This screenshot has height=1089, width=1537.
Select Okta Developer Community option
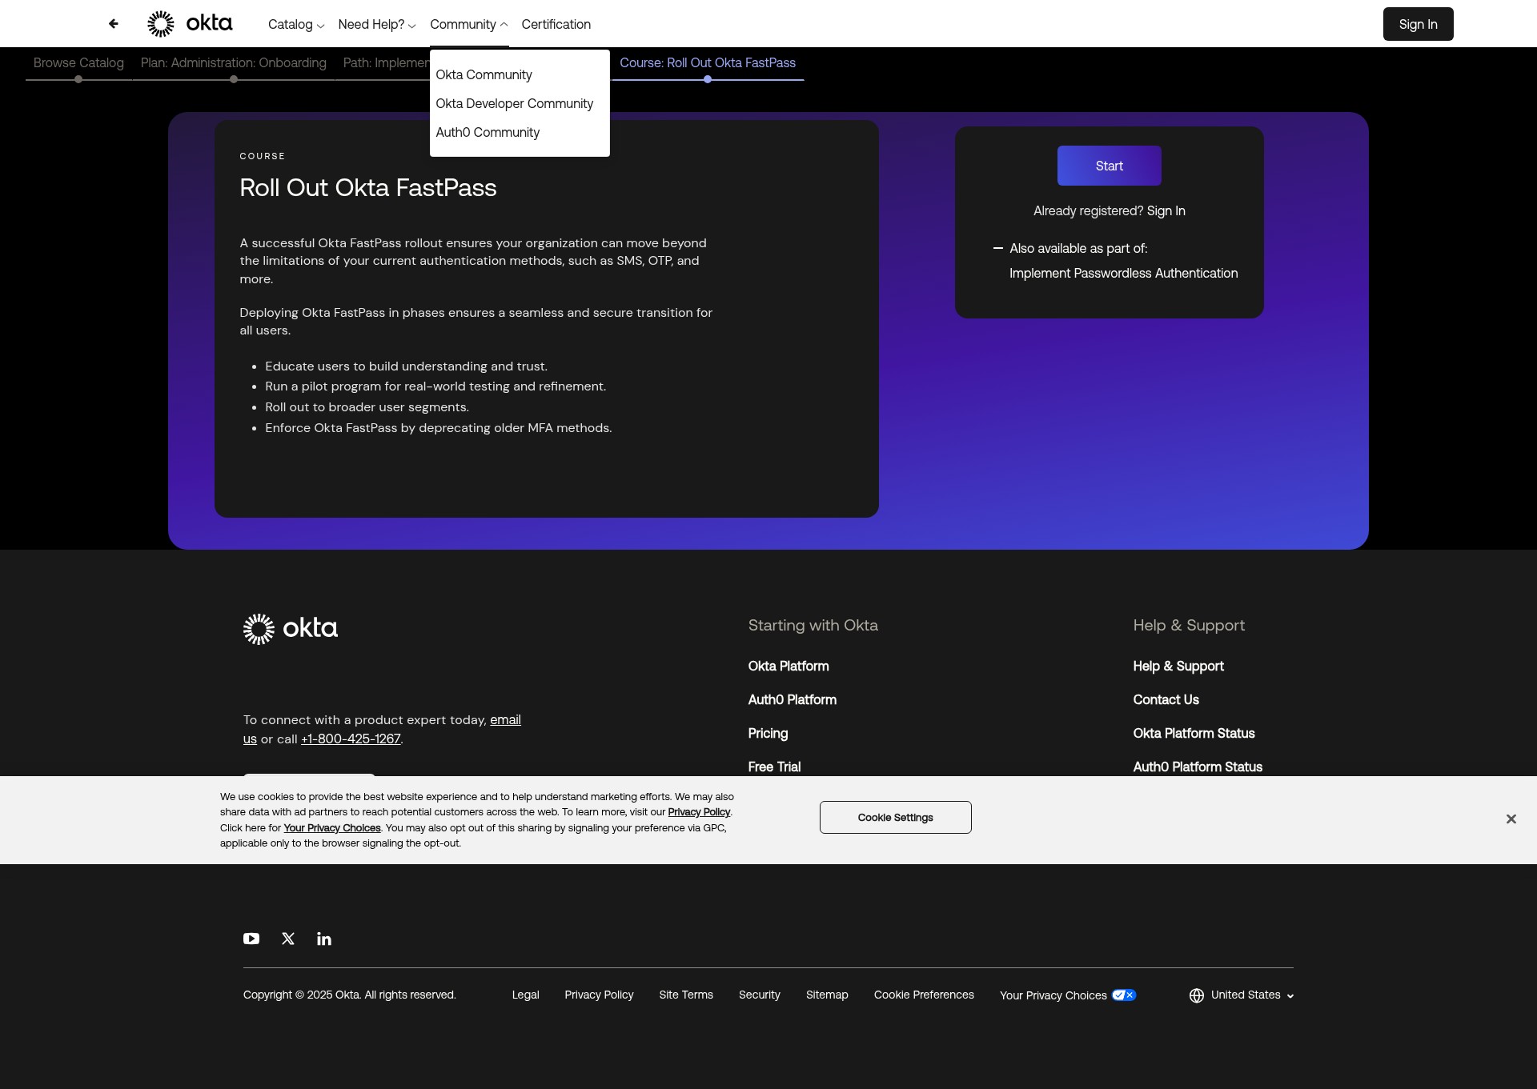click(515, 103)
